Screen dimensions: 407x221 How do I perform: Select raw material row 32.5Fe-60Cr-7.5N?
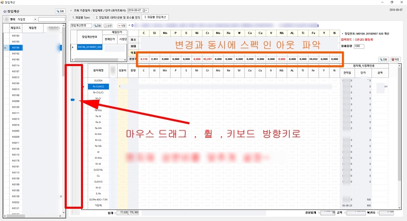point(98,200)
